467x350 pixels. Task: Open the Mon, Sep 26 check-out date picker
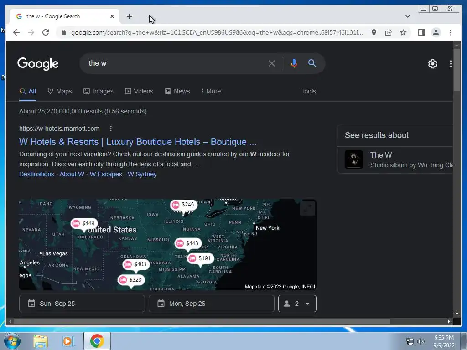[x=212, y=304]
